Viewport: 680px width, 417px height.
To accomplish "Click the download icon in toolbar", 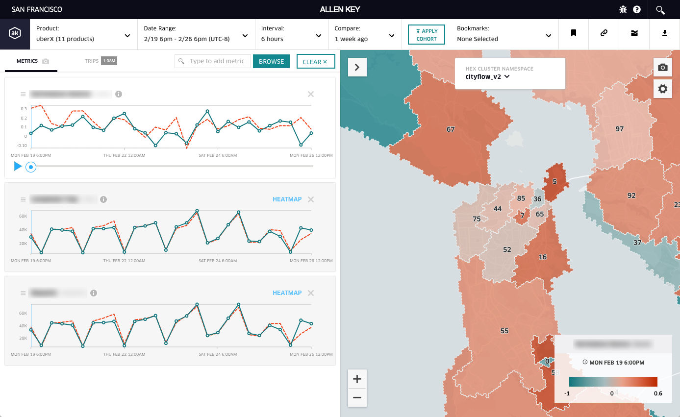I will pyautogui.click(x=665, y=33).
